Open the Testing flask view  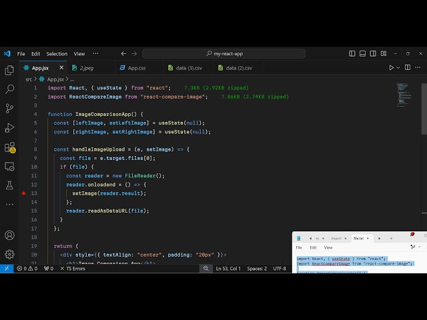pyautogui.click(x=9, y=185)
